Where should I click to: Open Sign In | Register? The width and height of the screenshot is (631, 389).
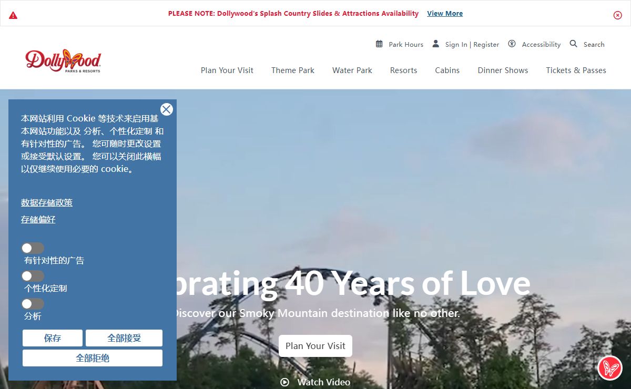tap(472, 45)
